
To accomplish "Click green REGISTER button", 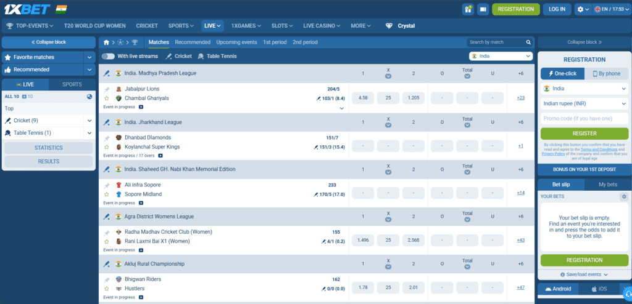I will (x=584, y=134).
